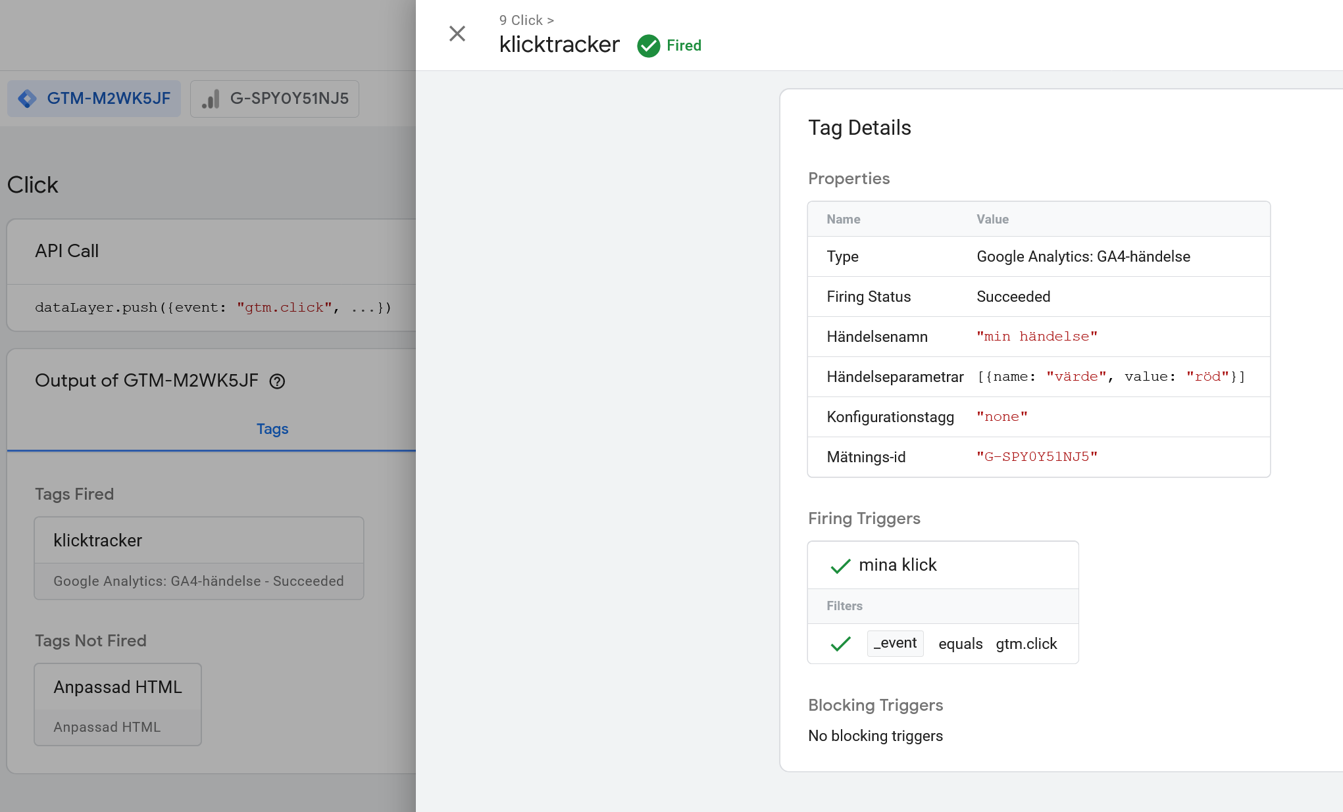Open the Anpassad HTML not-fired tag card
The height and width of the screenshot is (812, 1343).
point(118,704)
